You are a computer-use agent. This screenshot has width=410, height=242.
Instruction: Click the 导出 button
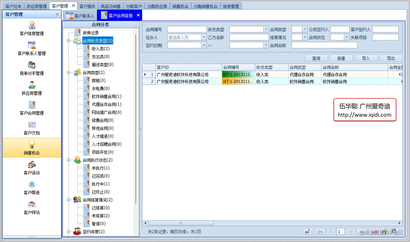(391, 58)
